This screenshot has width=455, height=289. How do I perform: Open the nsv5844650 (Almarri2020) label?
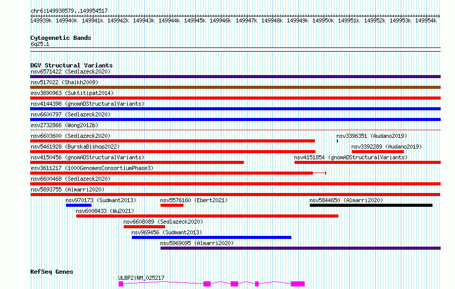click(346, 200)
